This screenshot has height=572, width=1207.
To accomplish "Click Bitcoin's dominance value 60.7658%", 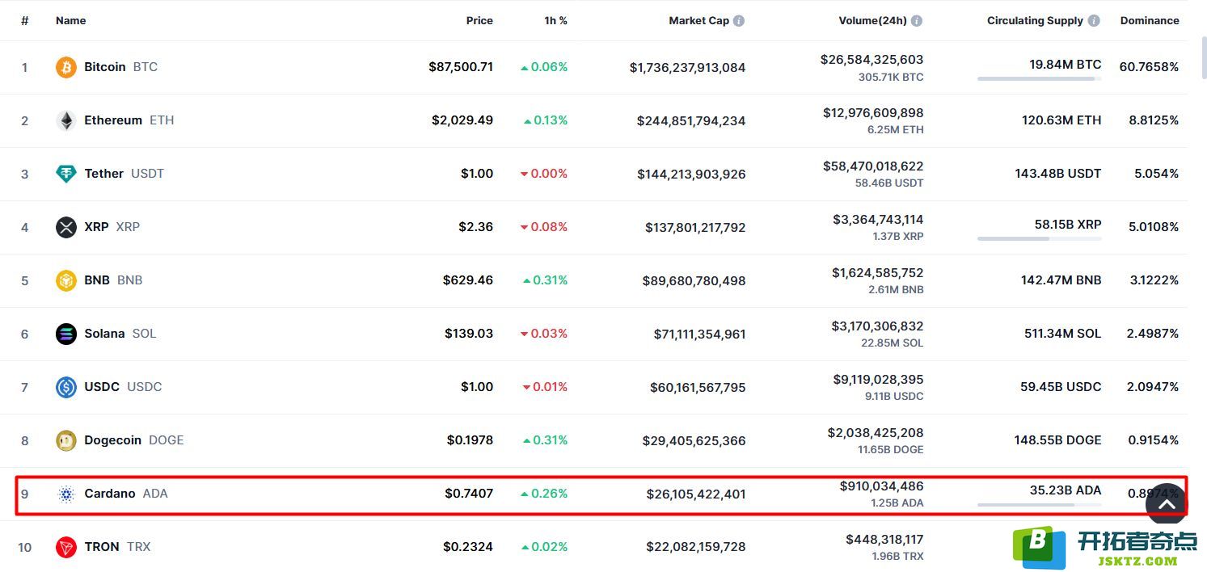I will coord(1149,67).
